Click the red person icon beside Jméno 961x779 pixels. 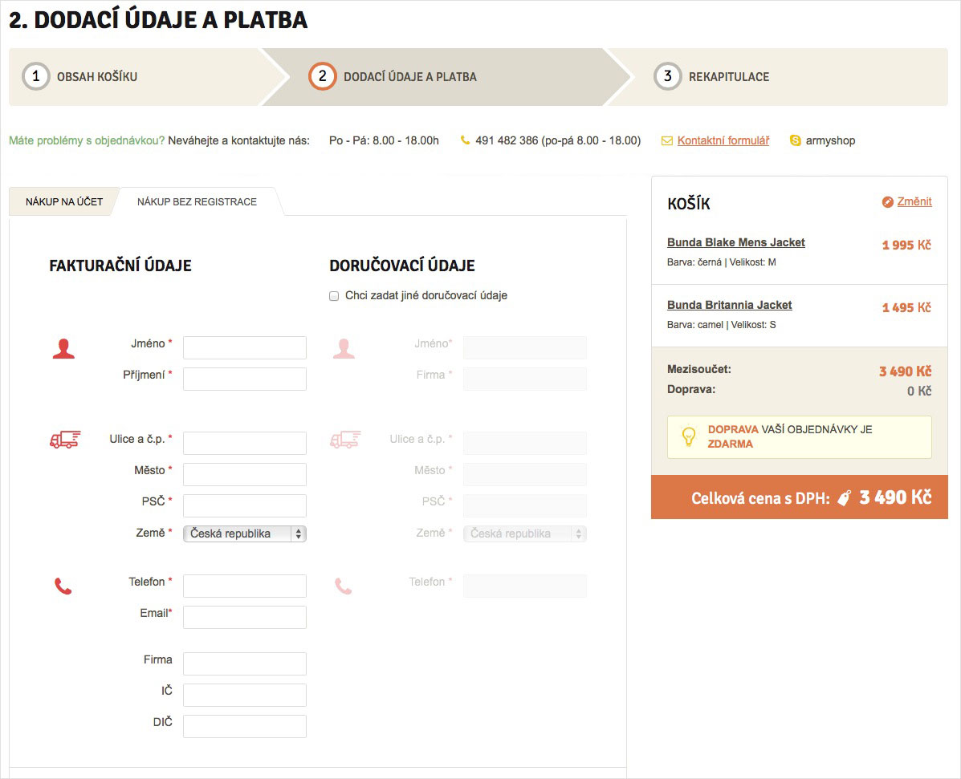click(63, 348)
